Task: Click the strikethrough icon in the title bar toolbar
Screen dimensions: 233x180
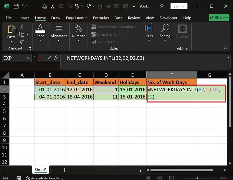Action: point(108,6)
